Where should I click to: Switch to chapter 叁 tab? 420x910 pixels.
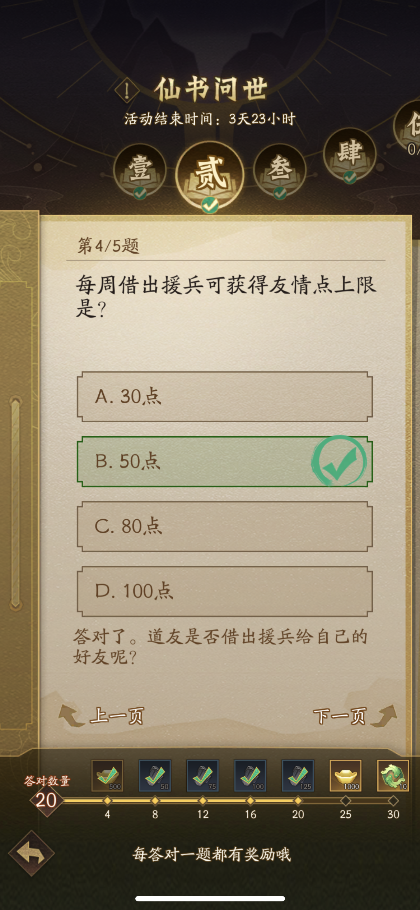pos(280,171)
